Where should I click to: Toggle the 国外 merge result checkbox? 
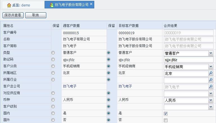tap(166, 120)
